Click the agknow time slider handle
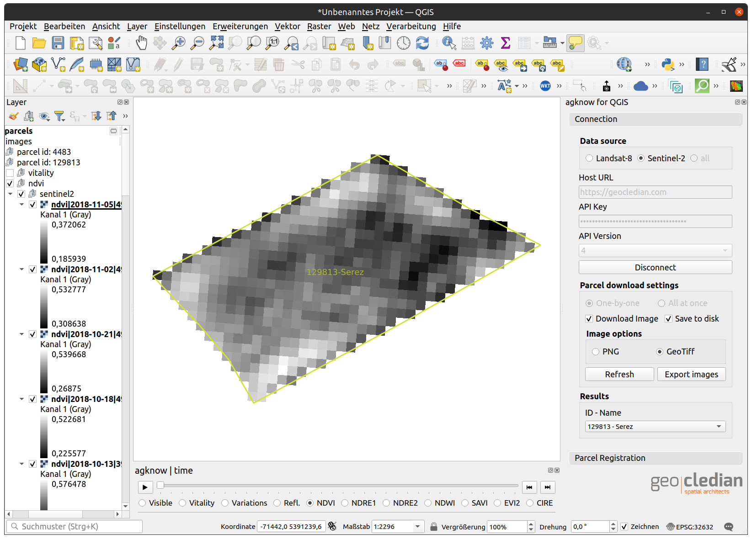Screen dimensions: 752x539 pos(160,485)
